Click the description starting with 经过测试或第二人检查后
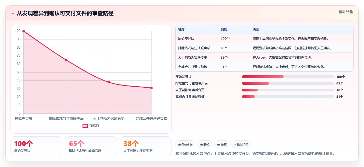 (x=289, y=67)
